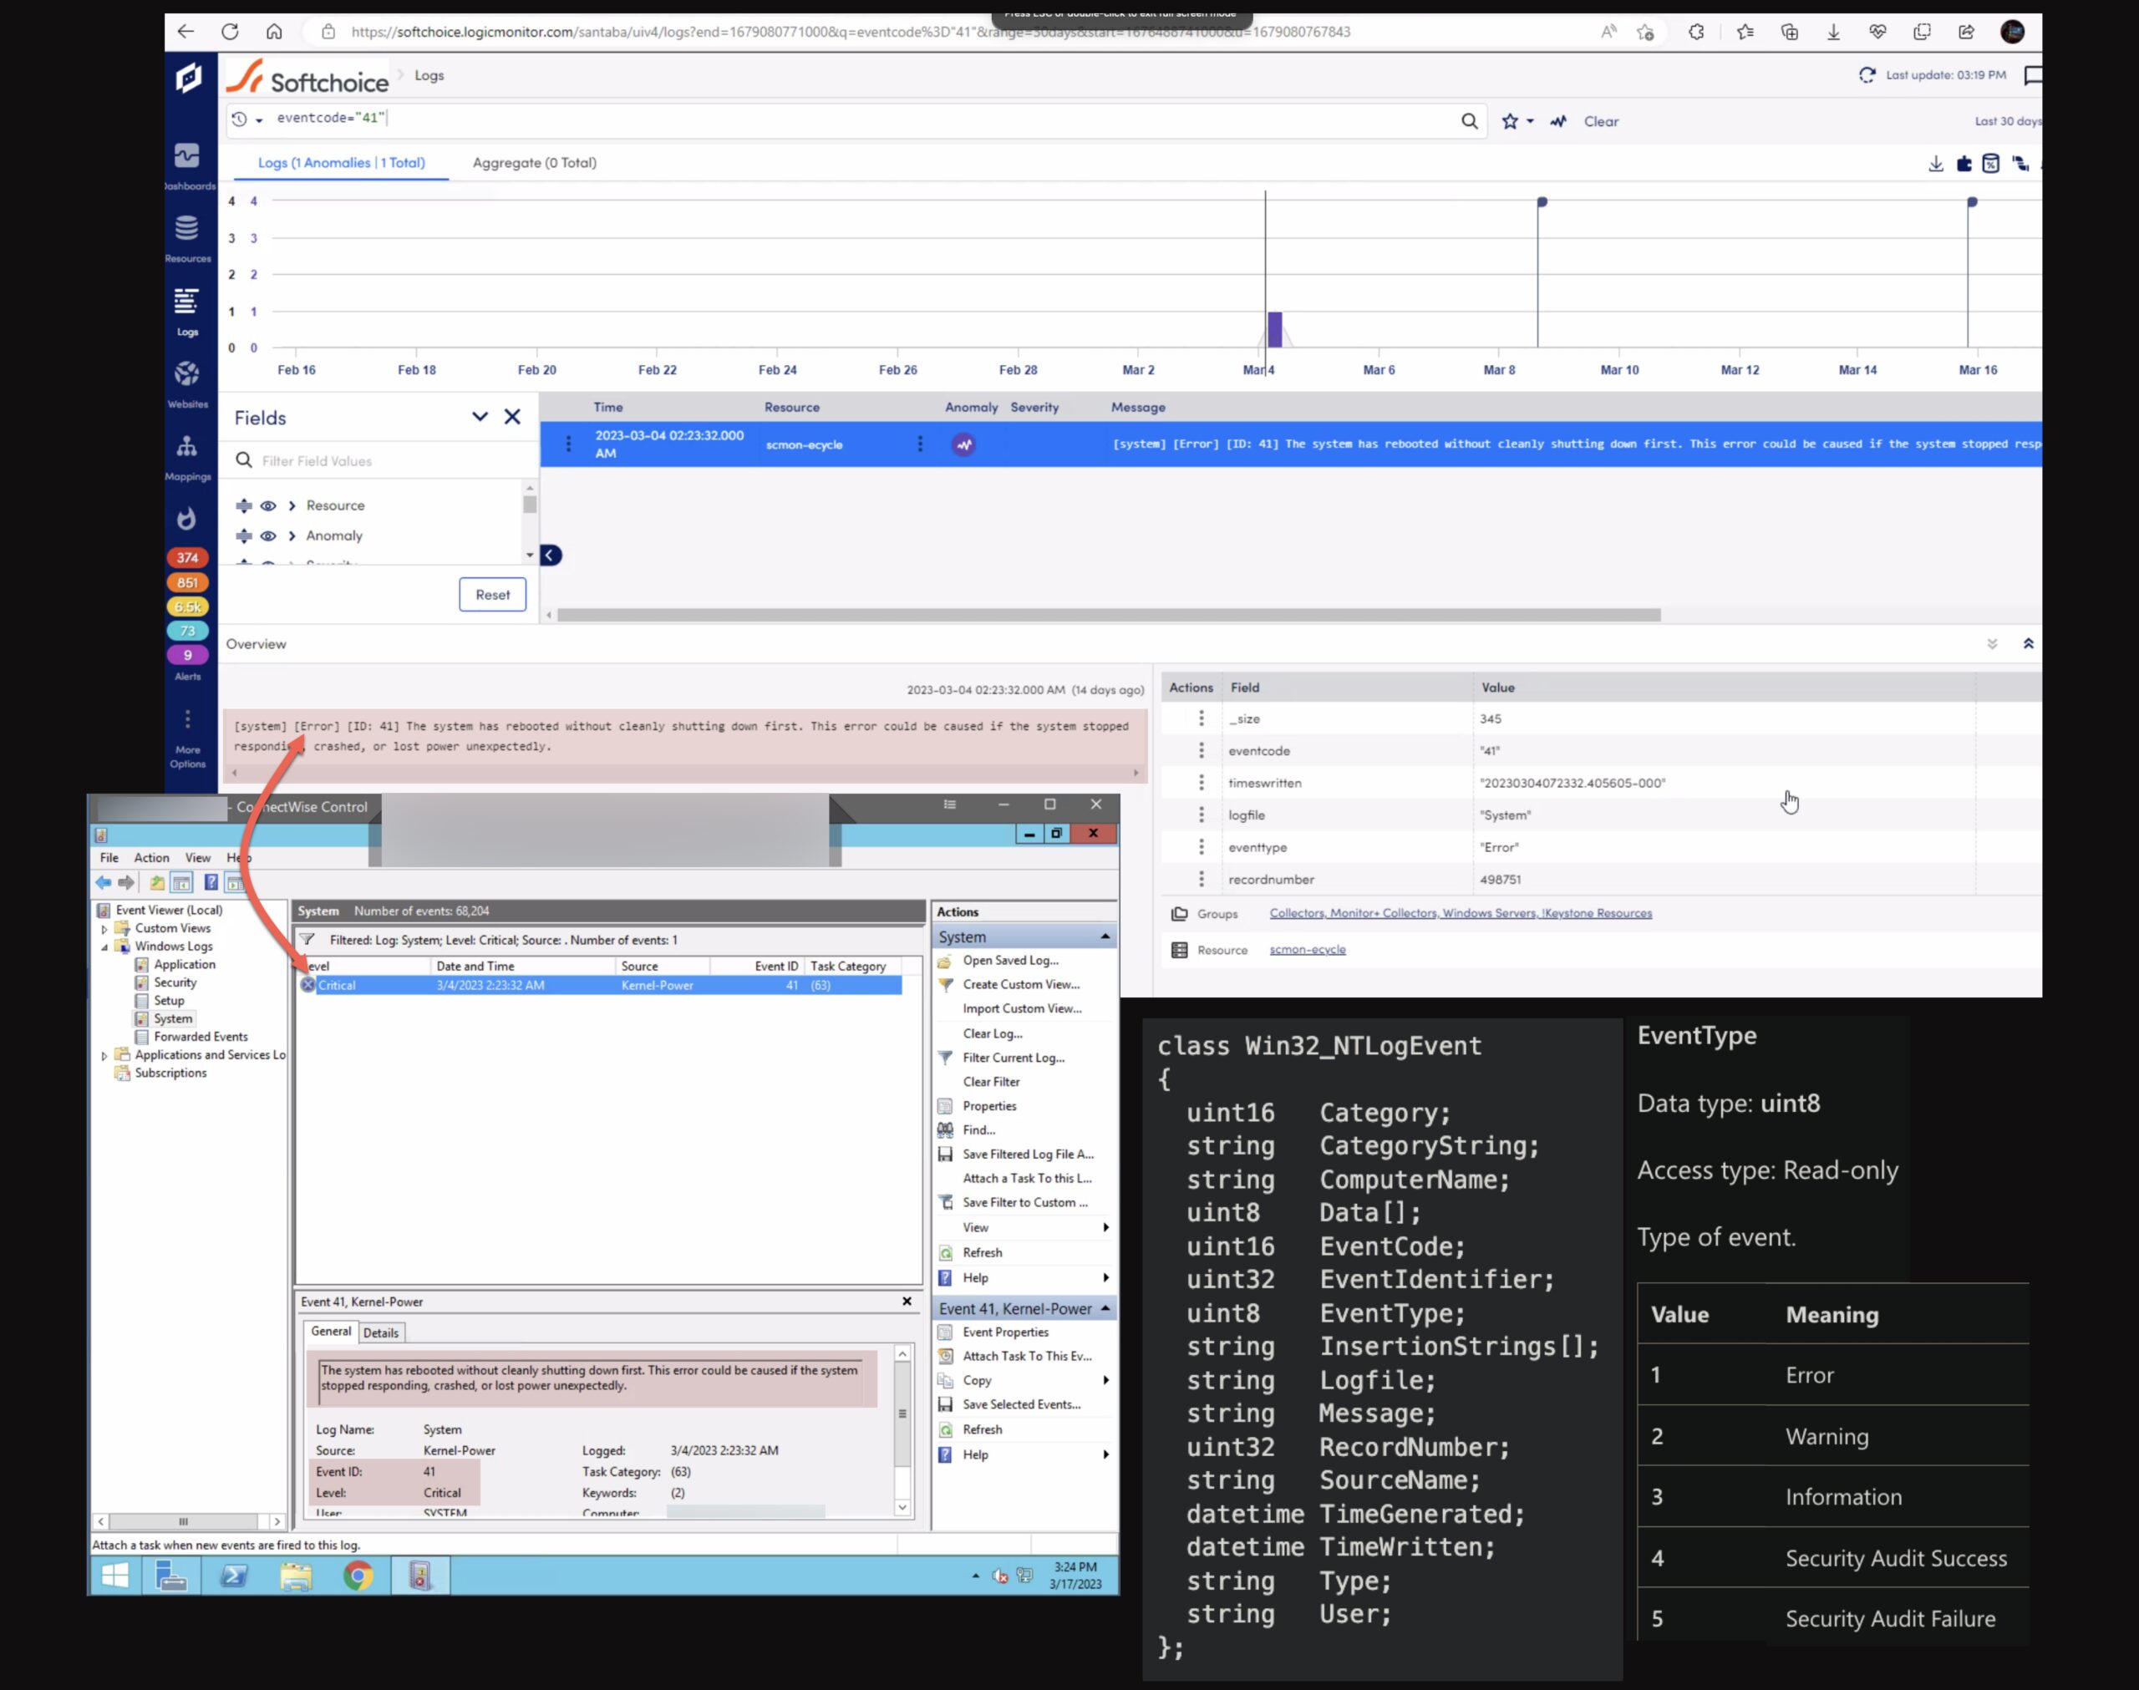Click the double down-chevron in the Overview header
The width and height of the screenshot is (2139, 1690).
[x=1993, y=644]
